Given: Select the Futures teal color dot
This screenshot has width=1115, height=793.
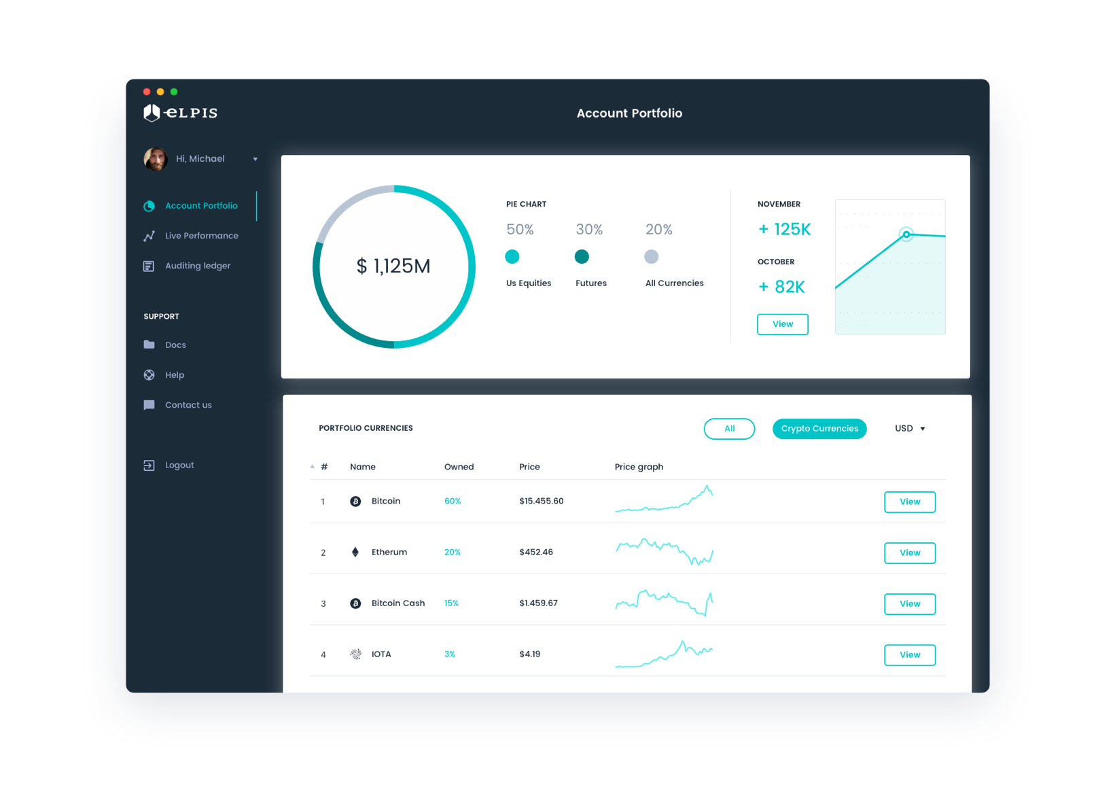Looking at the screenshot, I should point(582,256).
